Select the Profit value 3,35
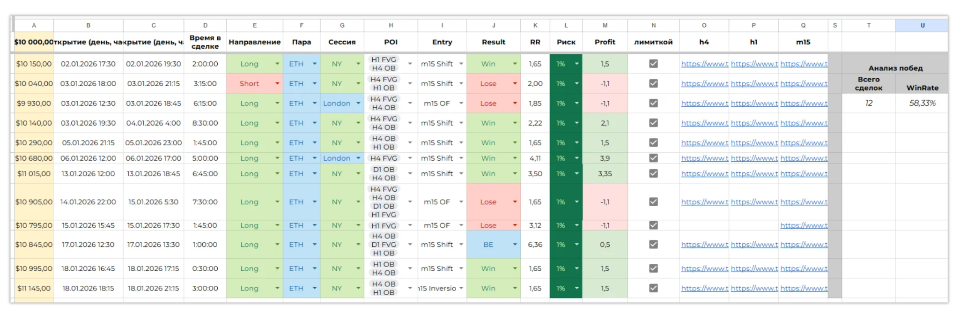 tap(605, 173)
